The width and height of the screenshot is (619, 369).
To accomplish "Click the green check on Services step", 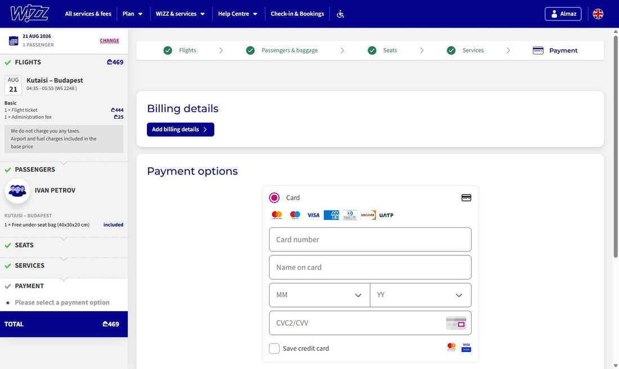I will [x=451, y=51].
